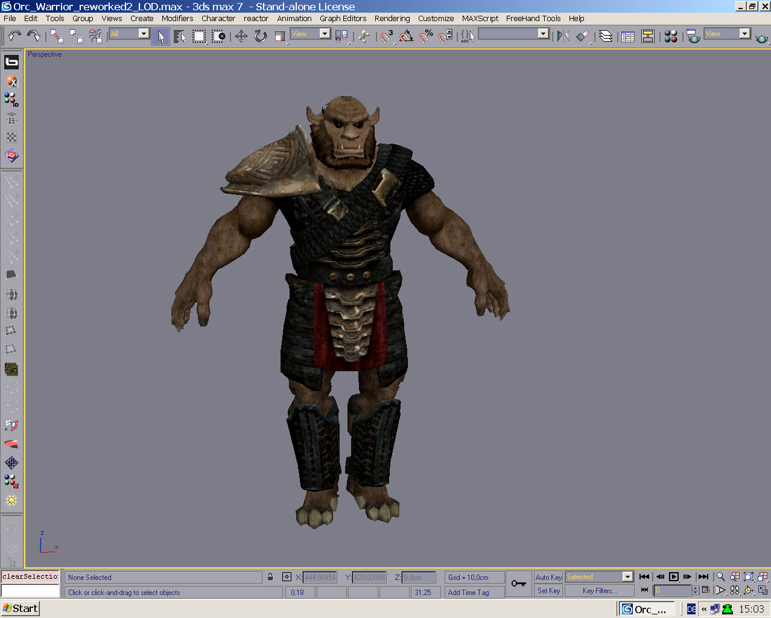Select the Rotate tool
Viewport: 771px width, 618px height.
tap(261, 36)
